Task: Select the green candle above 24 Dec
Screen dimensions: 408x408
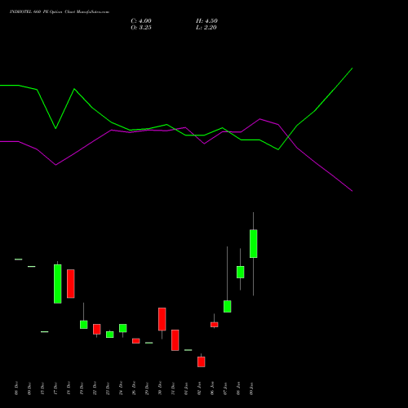Action: tap(123, 328)
